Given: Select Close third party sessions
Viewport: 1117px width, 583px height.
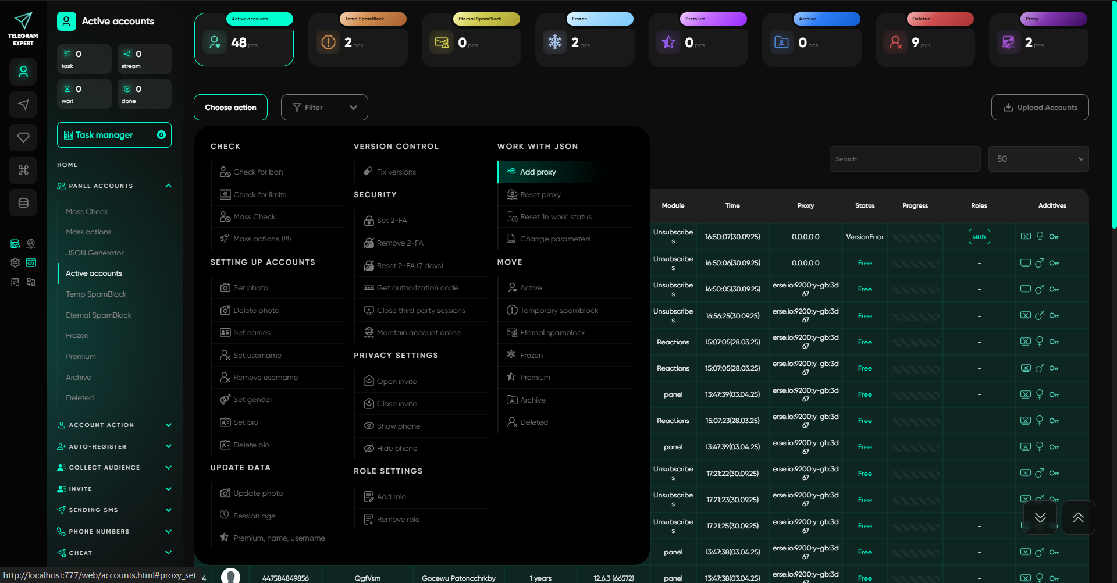Looking at the screenshot, I should pyautogui.click(x=421, y=311).
